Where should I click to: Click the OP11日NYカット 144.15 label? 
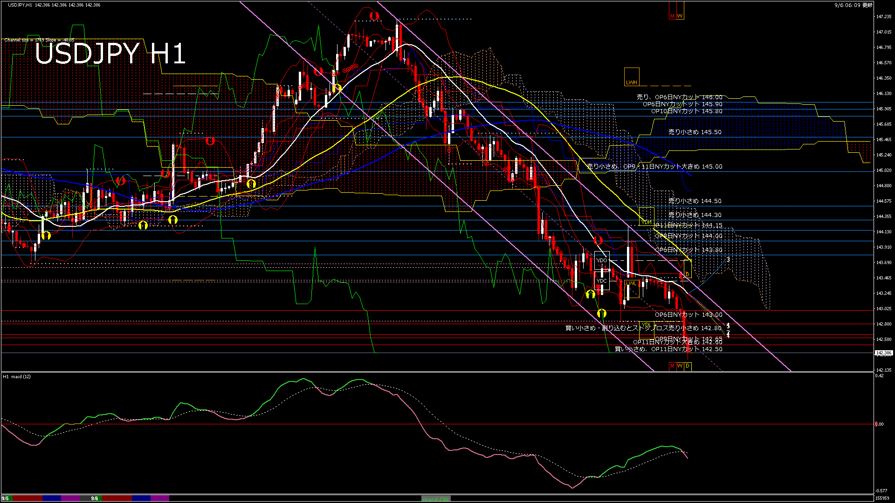point(688,225)
